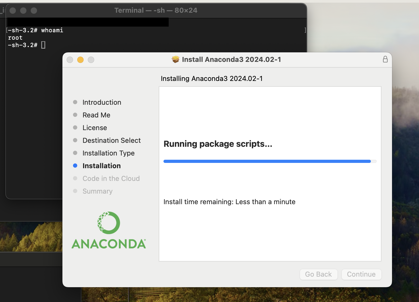Click the Terminal window's leftmost close button
Screen dimensions: 419x302
click(x=13, y=11)
